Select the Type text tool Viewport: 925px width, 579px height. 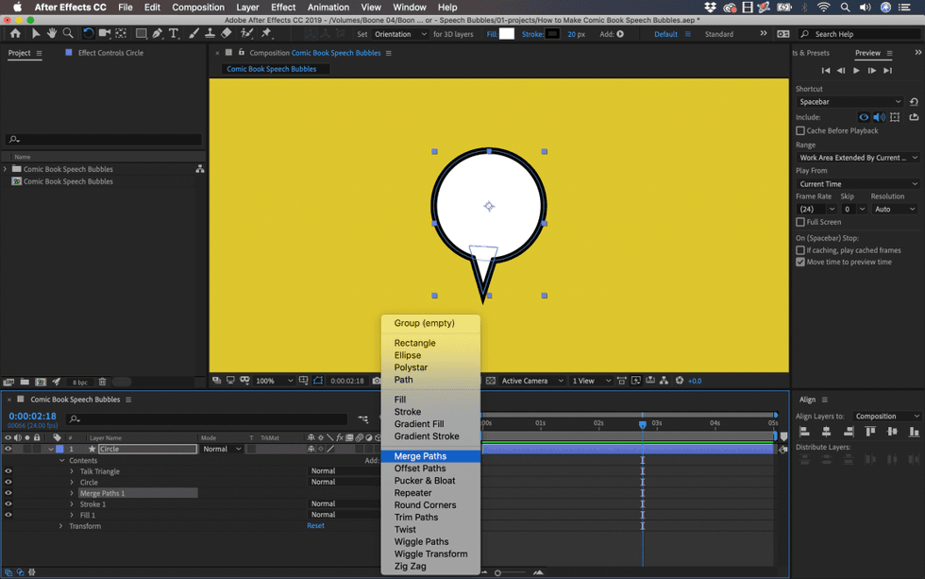click(174, 34)
